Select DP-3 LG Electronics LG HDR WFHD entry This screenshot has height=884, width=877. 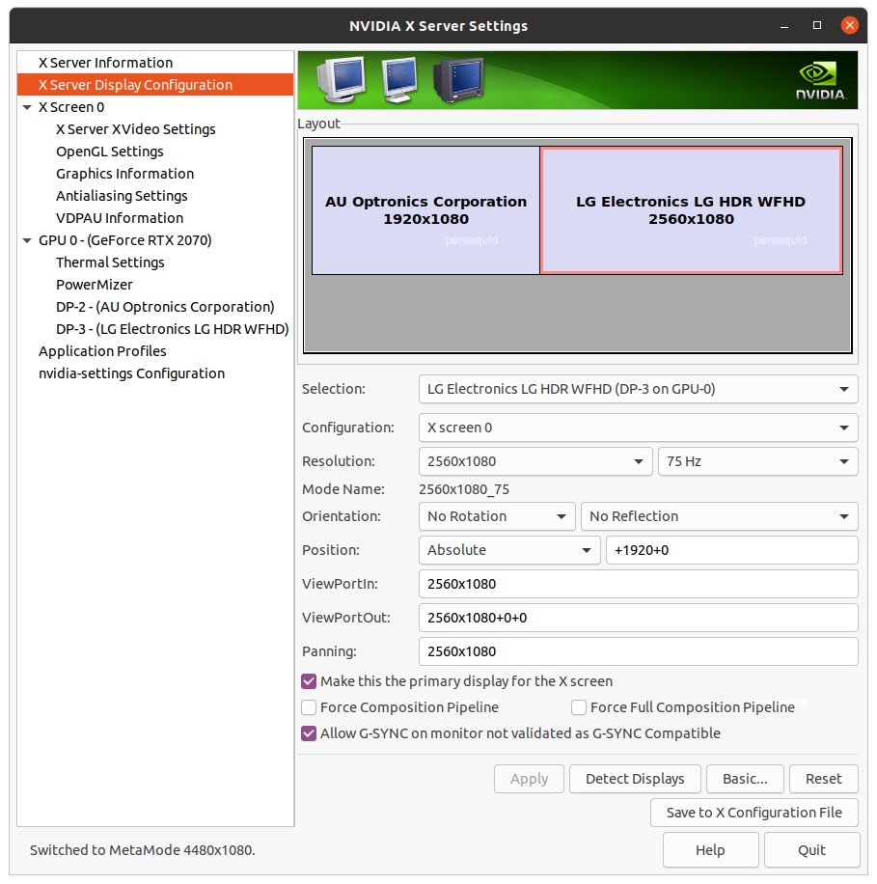tap(173, 329)
